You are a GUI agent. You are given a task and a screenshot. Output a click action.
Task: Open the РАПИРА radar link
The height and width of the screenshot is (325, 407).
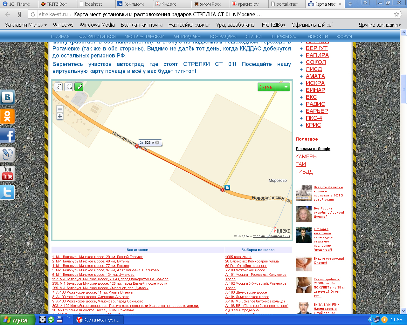tap(317, 55)
